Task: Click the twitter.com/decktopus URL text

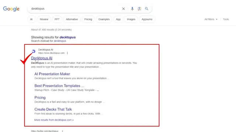Action: (x=45, y=131)
